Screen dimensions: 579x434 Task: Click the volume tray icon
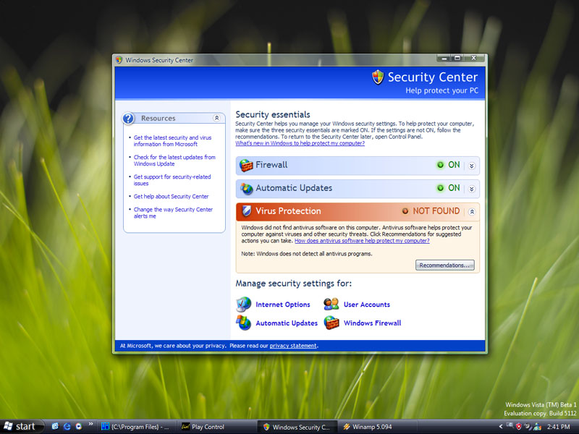(x=528, y=427)
